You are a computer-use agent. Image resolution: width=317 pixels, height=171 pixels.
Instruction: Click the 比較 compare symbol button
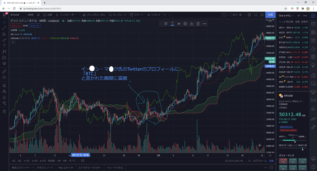[48, 15]
